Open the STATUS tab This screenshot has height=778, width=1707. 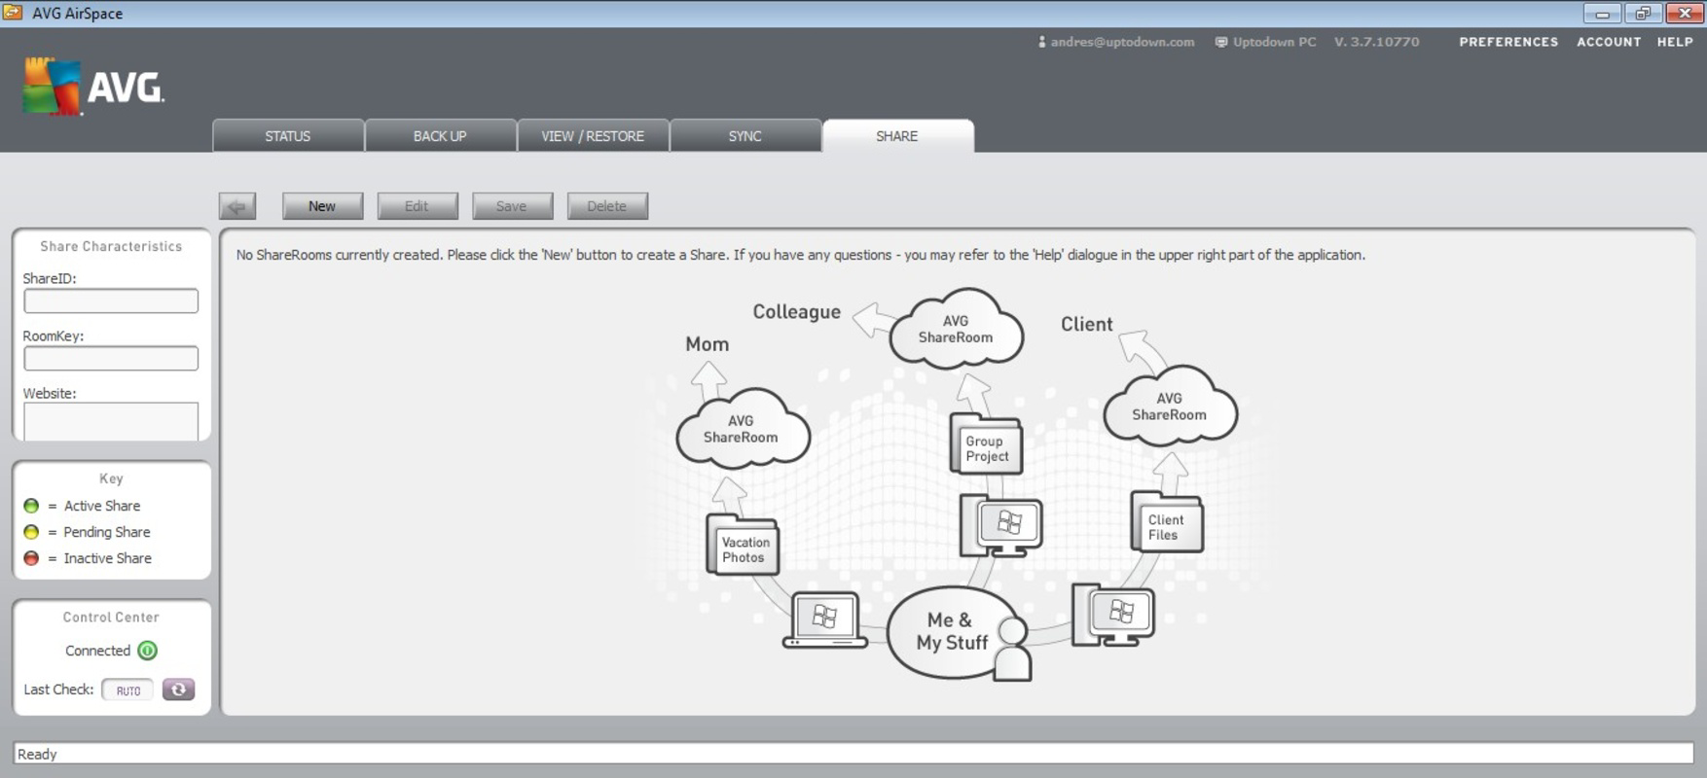(288, 136)
